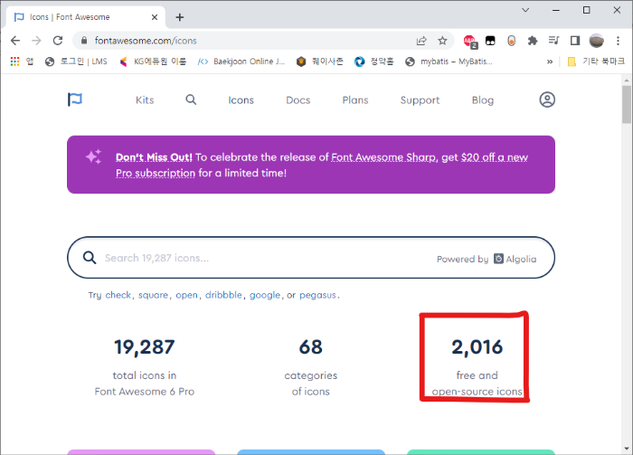633x455 pixels.
Task: Share this page via address bar icon
Action: point(421,41)
